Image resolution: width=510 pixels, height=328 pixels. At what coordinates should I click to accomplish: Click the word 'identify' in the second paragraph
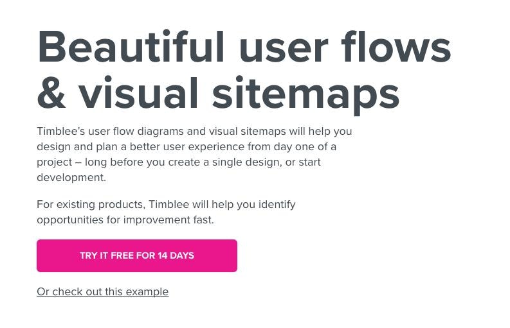pos(277,205)
